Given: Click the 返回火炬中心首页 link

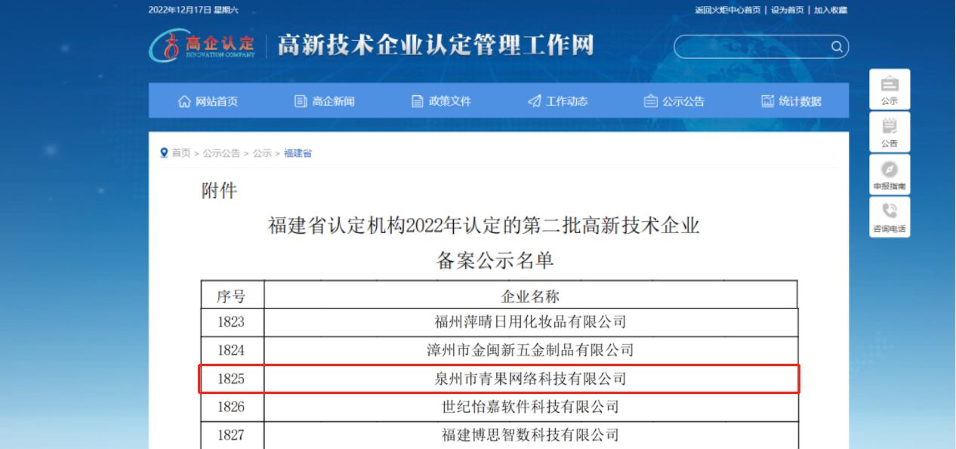Looking at the screenshot, I should pos(727,10).
